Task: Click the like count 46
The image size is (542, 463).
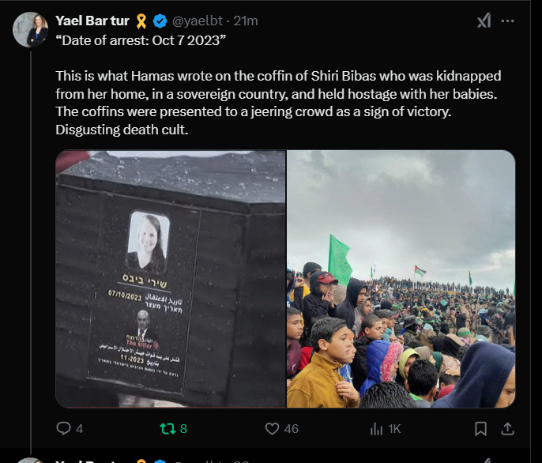Action: [x=291, y=429]
